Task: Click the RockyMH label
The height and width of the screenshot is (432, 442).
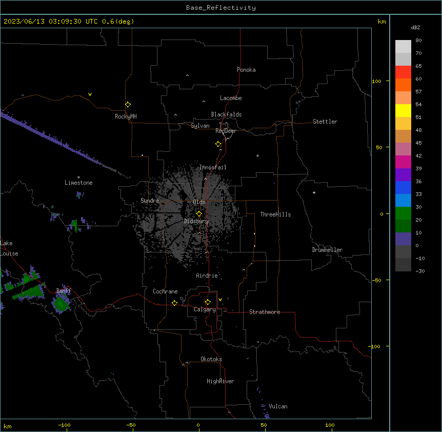Action: click(126, 116)
